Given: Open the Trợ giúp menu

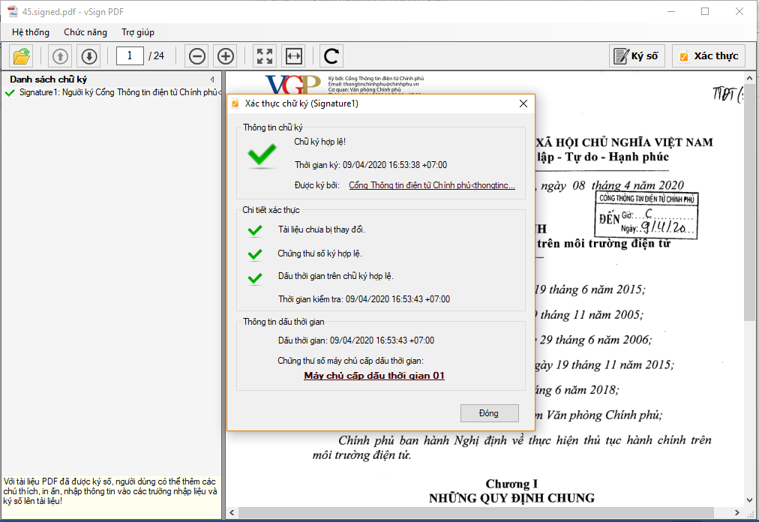Looking at the screenshot, I should pos(138,32).
